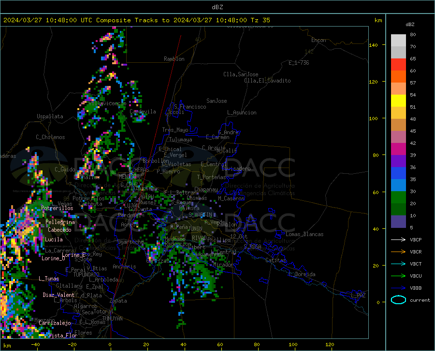Select the yellow 51 dBZ color swatch
Viewport: 435px width, 351px height.
pos(398,101)
